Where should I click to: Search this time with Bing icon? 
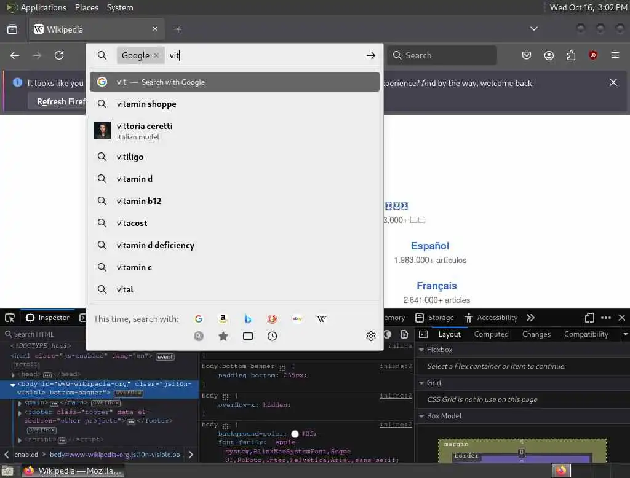click(x=248, y=319)
